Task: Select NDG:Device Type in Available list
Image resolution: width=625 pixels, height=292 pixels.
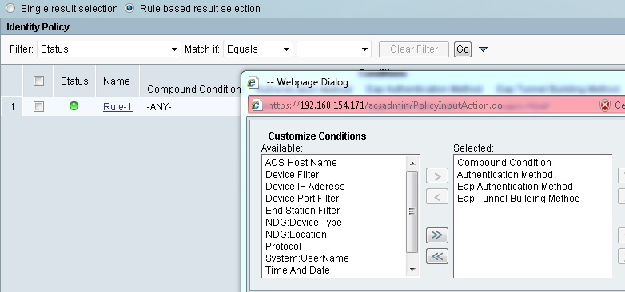Action: [304, 222]
